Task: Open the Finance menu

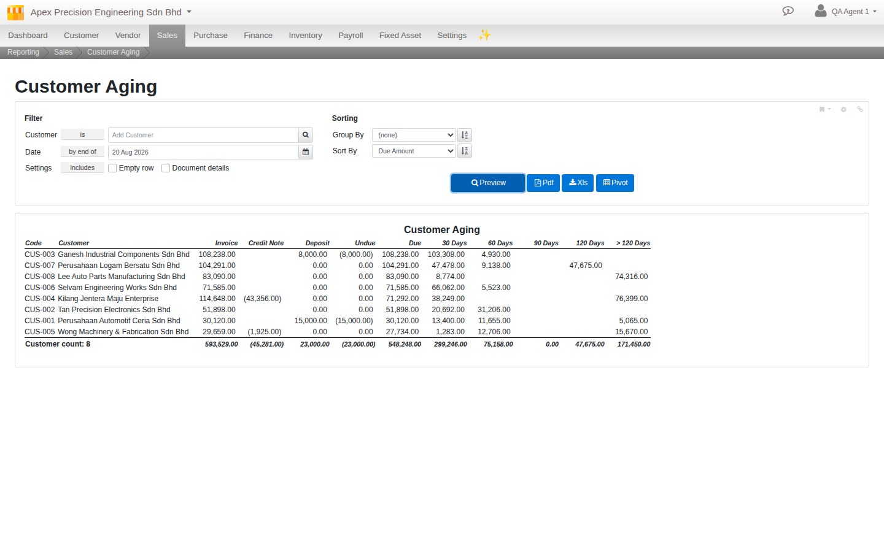Action: [x=258, y=36]
